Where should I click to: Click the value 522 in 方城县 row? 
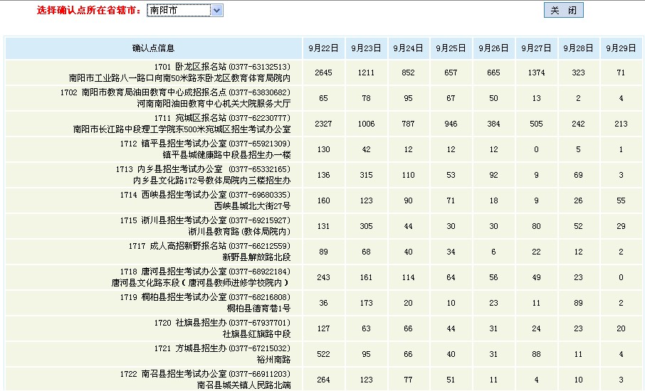(x=323, y=354)
